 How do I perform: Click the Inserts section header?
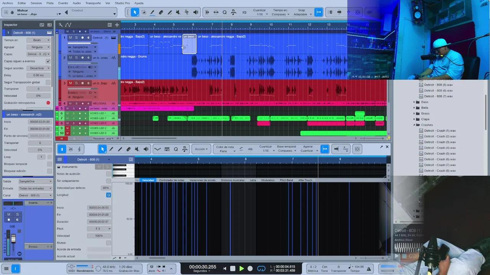pos(38,203)
